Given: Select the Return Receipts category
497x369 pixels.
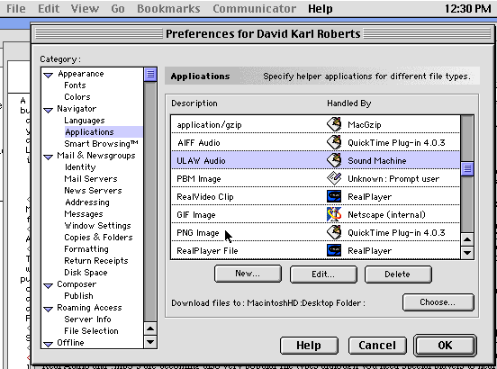Looking at the screenshot, I should click(x=96, y=261).
